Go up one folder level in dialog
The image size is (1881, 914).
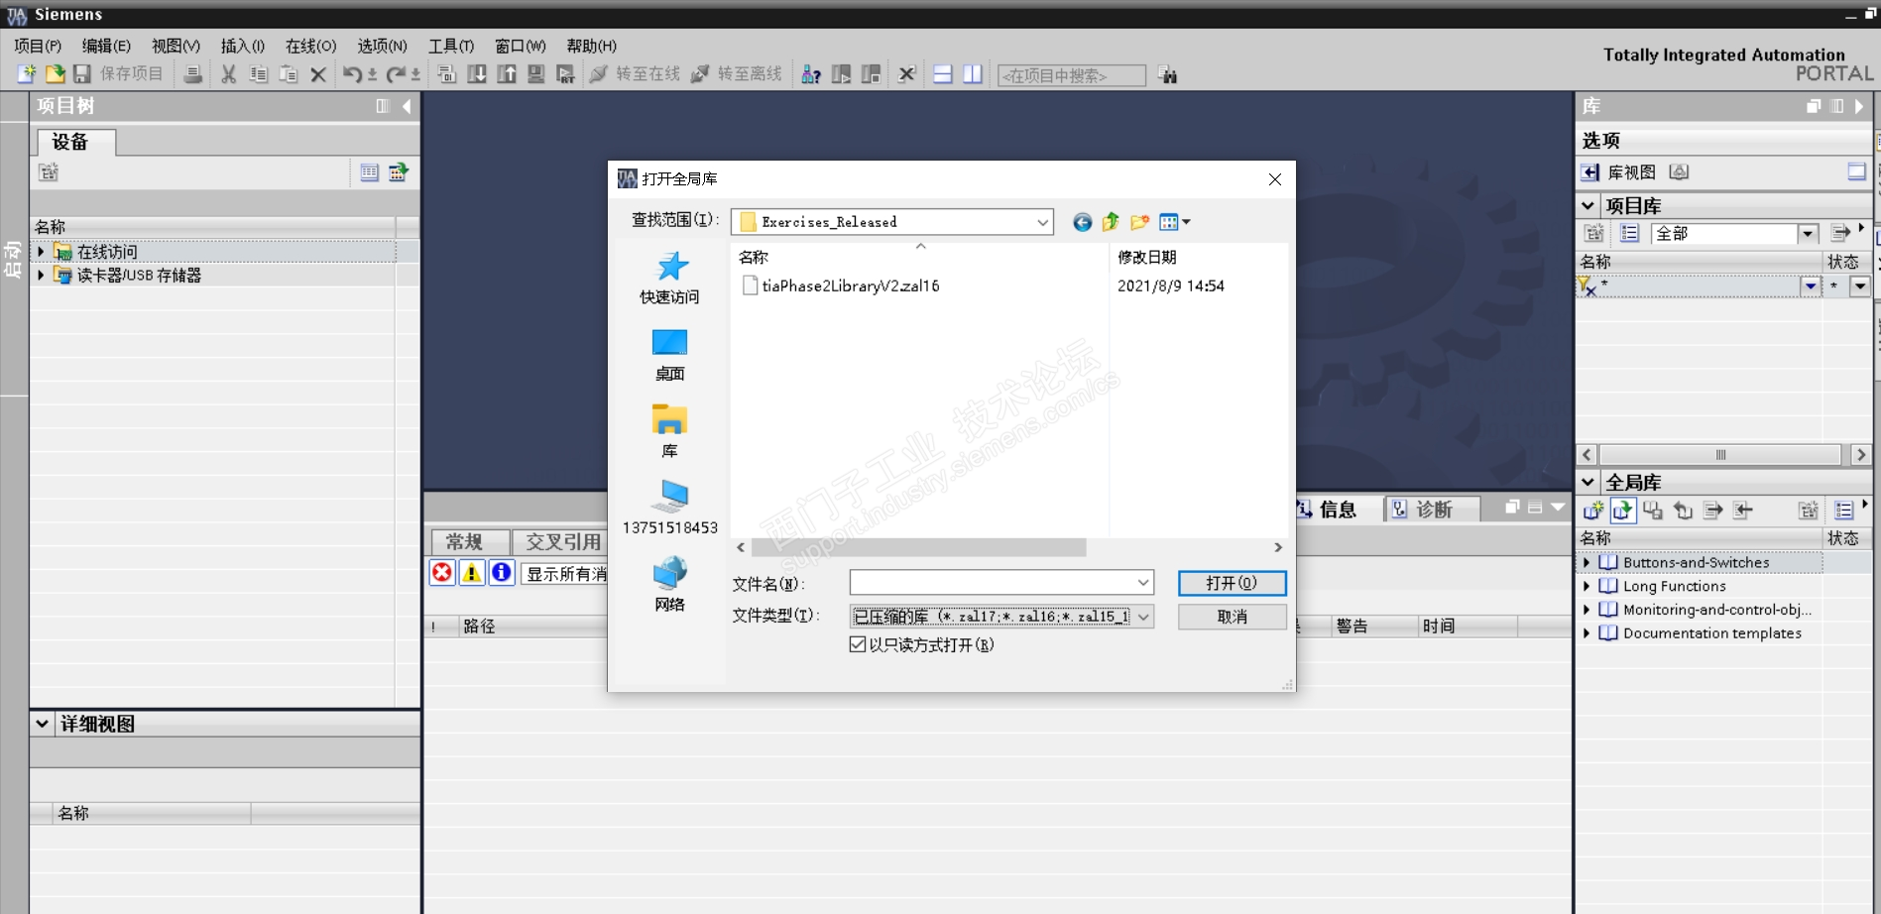point(1111,222)
